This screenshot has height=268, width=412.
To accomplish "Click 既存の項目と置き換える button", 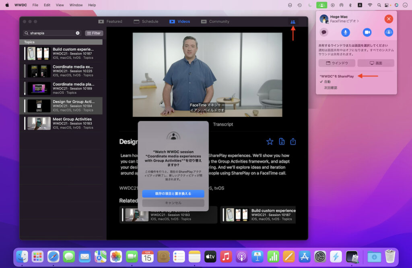I will [x=173, y=193].
